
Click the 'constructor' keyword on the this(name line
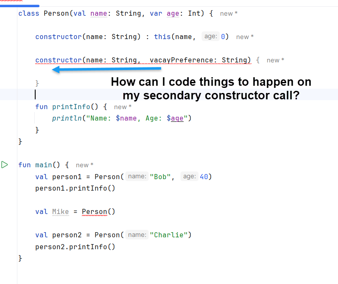tap(59, 37)
